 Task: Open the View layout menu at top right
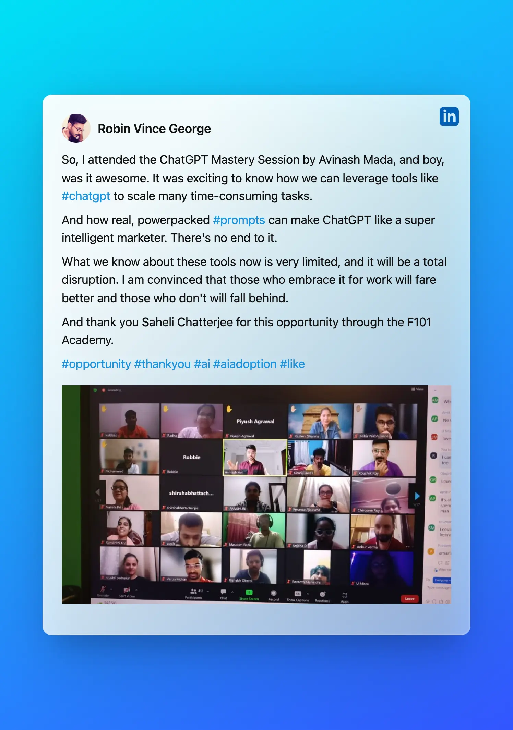418,389
